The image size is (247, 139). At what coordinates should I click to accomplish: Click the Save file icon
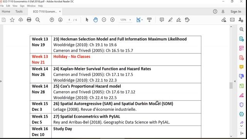(4, 20)
